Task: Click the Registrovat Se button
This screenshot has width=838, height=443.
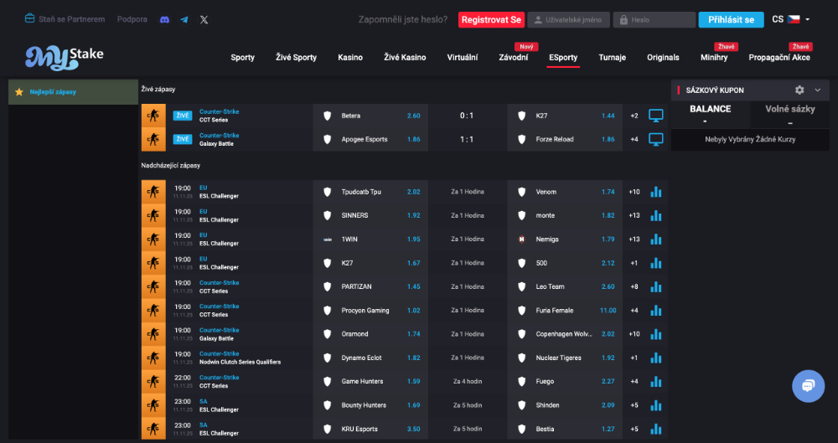Action: point(491,19)
